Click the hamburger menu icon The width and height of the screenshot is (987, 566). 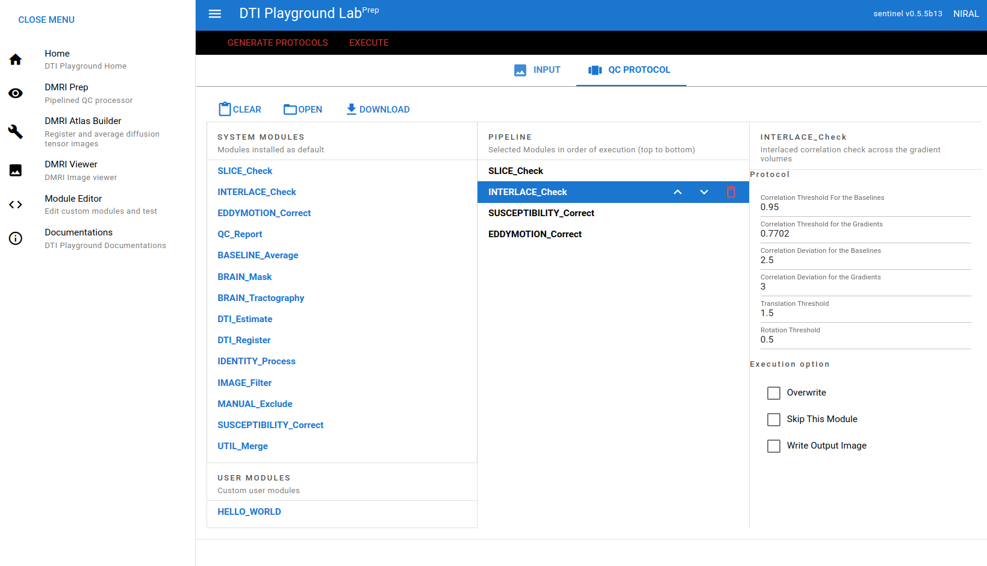[215, 14]
